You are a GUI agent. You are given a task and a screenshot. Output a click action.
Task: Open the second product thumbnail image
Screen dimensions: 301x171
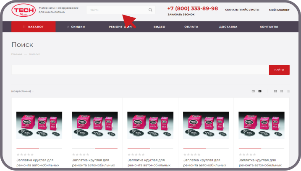[94, 125]
